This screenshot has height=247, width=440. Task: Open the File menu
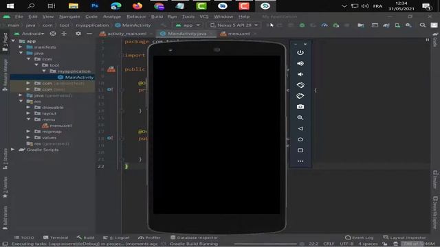click(x=19, y=16)
